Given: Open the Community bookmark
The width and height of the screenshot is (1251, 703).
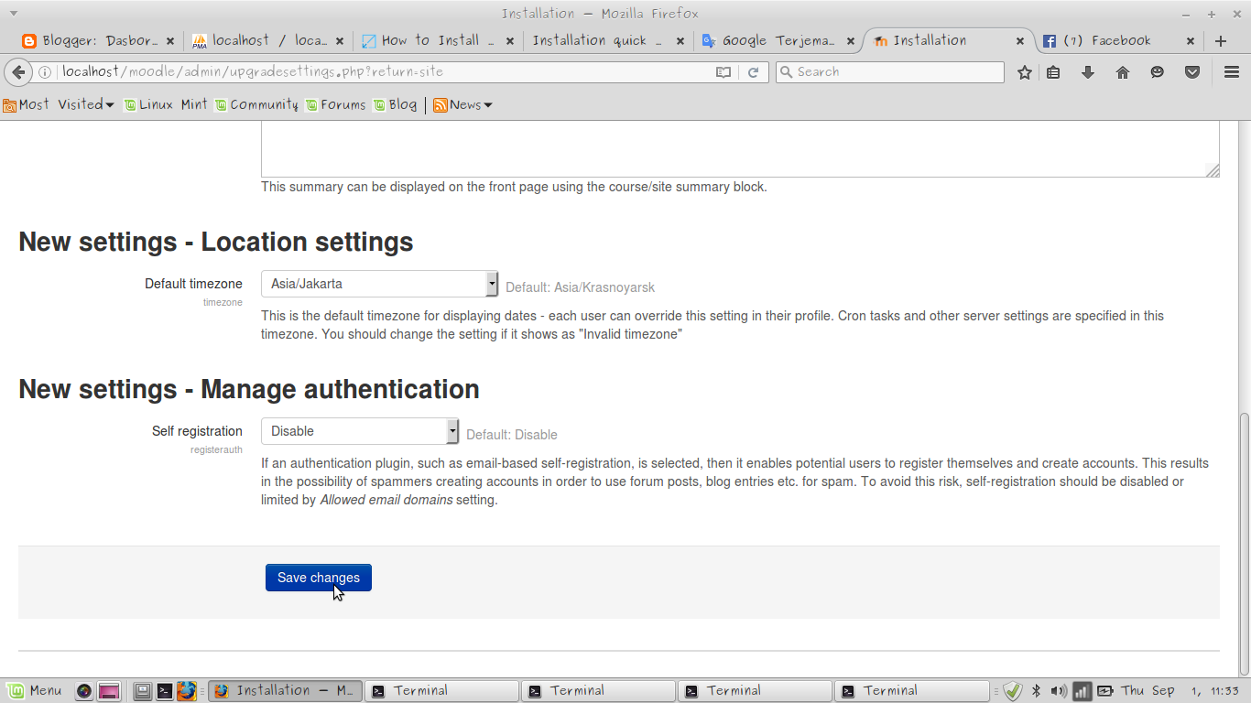Looking at the screenshot, I should [x=256, y=105].
